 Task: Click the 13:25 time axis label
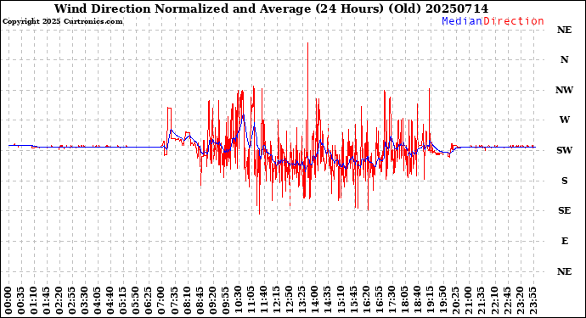pyautogui.click(x=302, y=300)
